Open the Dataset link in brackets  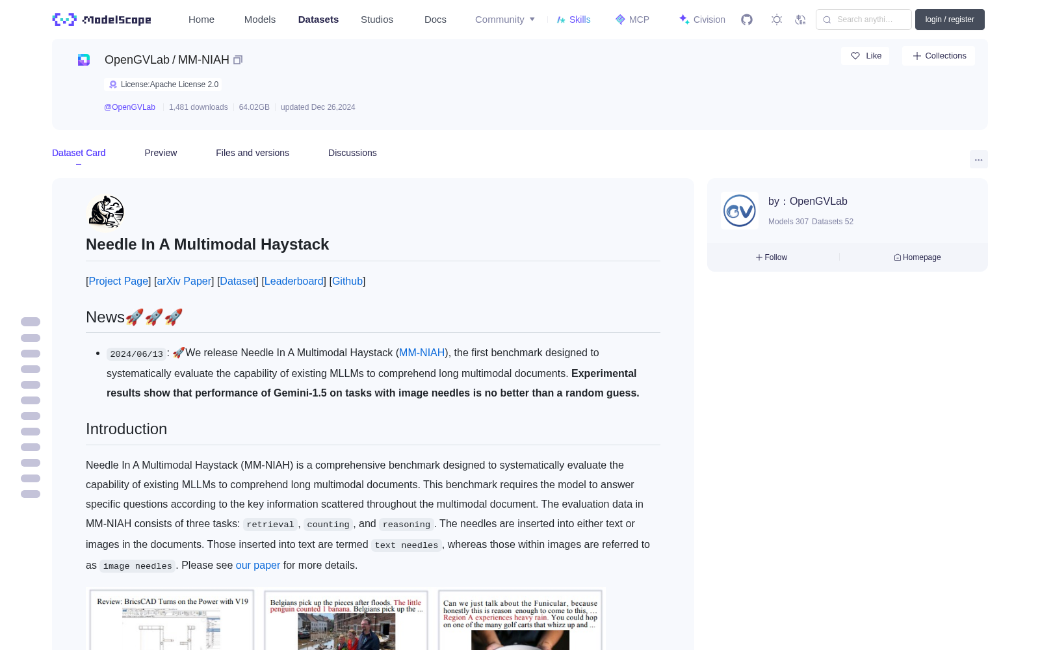[238, 281]
